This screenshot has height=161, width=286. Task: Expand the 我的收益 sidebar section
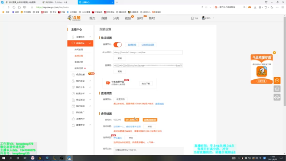90,81
